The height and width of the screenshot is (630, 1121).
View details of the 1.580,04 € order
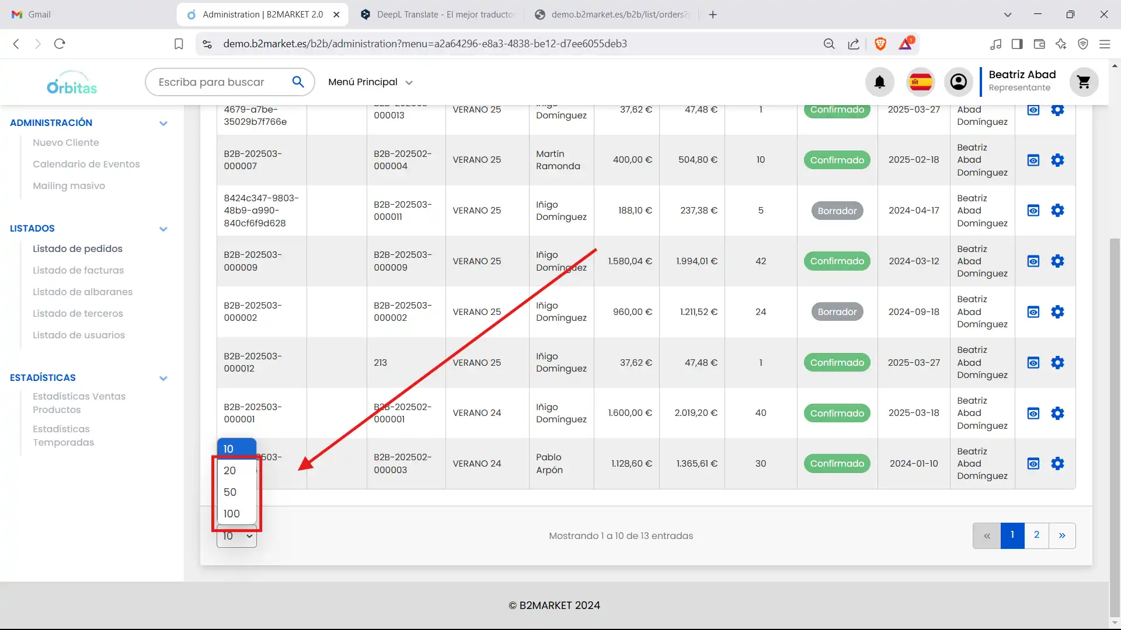coord(1033,261)
